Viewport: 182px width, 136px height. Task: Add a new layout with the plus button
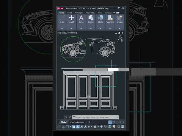tap(89, 122)
